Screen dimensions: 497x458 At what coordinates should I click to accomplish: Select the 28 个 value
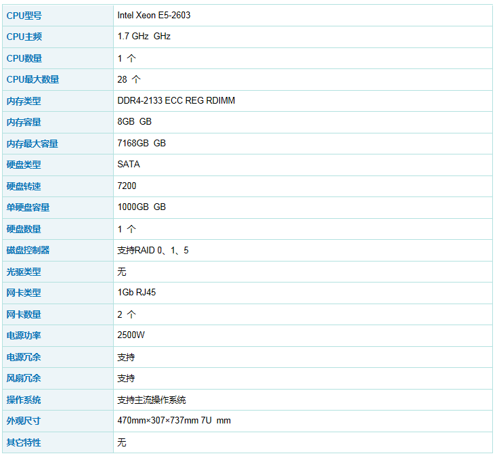click(129, 79)
